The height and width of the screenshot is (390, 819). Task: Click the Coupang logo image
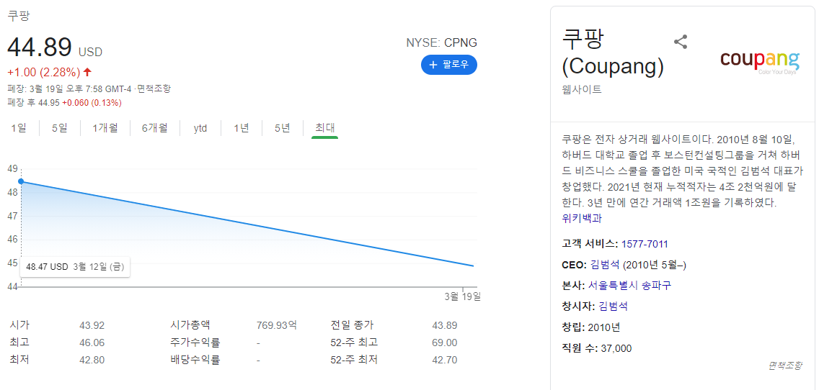click(x=760, y=62)
